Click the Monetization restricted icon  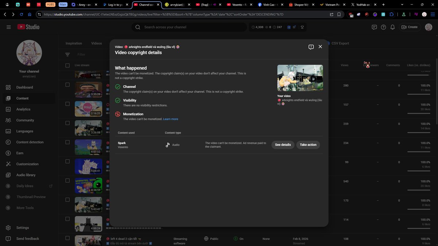click(x=118, y=114)
